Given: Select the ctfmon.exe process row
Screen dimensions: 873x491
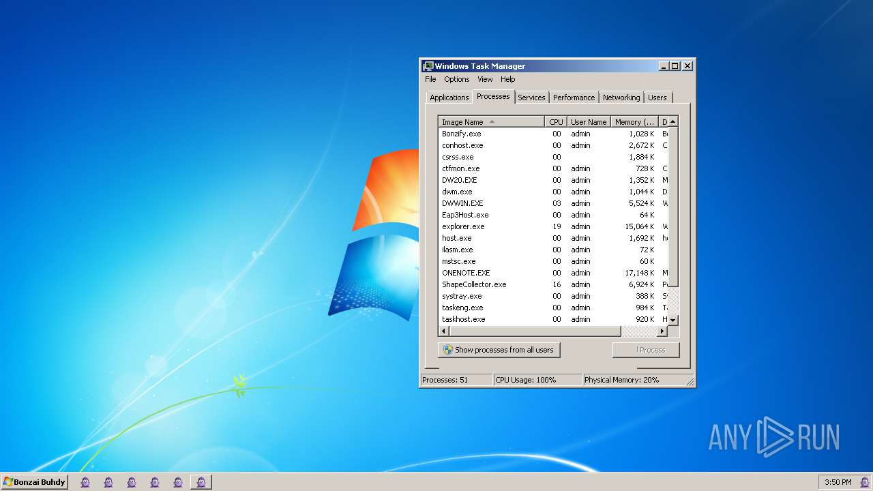Looking at the screenshot, I should 553,168.
